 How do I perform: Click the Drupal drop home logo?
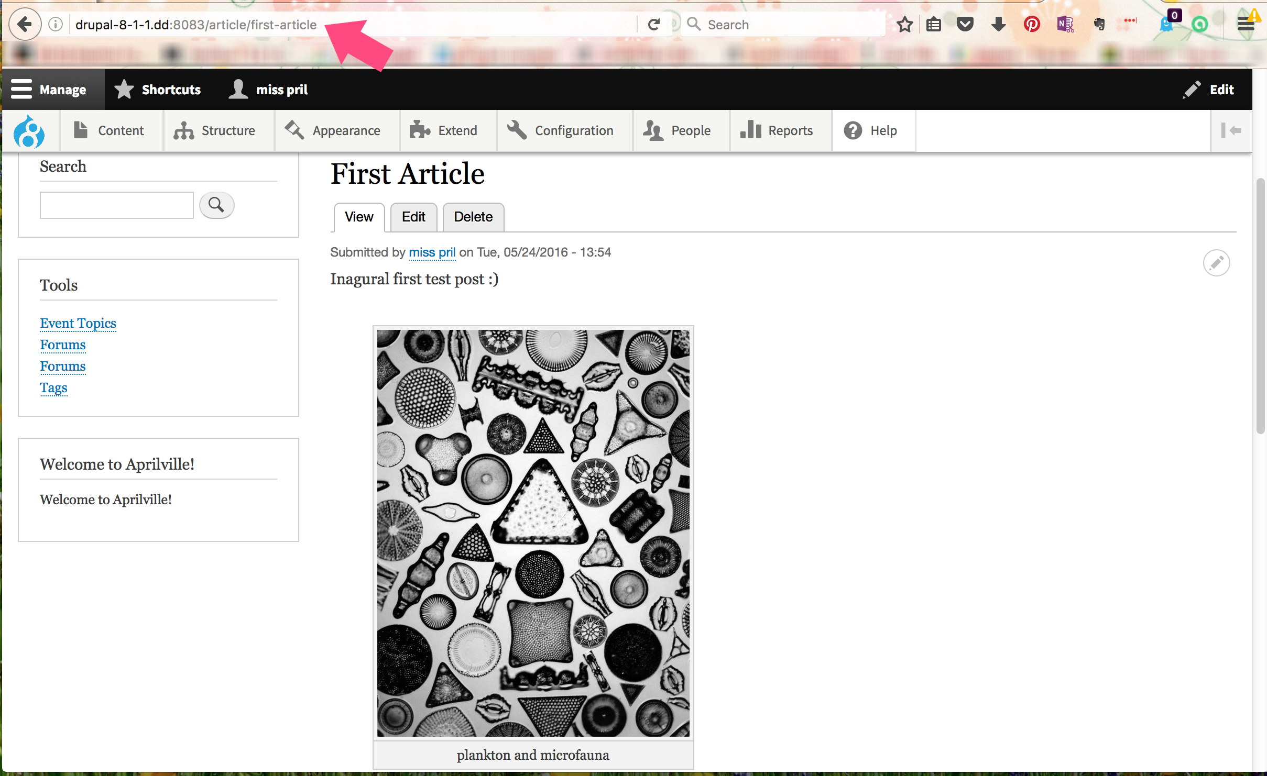click(x=29, y=131)
